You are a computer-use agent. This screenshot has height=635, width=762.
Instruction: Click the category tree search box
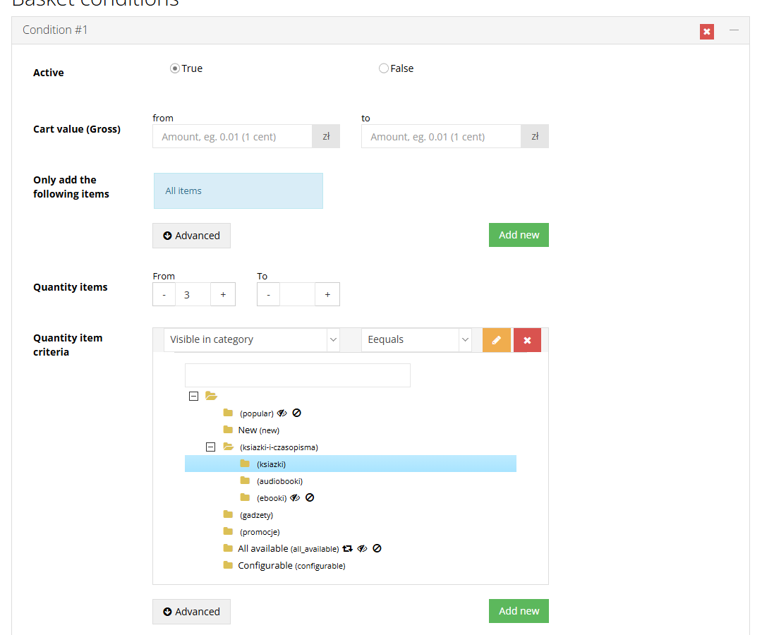[298, 375]
